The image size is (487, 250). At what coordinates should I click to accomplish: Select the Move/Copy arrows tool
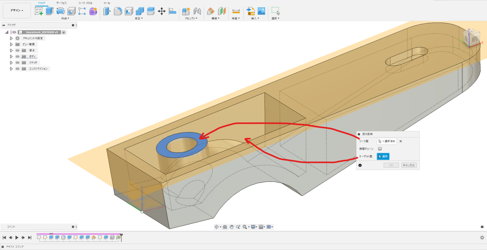(162, 11)
